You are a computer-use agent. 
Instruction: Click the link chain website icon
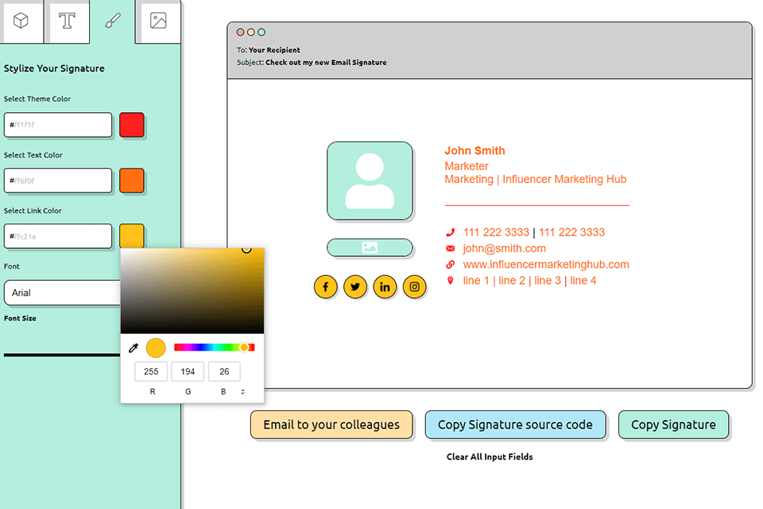pyautogui.click(x=451, y=265)
